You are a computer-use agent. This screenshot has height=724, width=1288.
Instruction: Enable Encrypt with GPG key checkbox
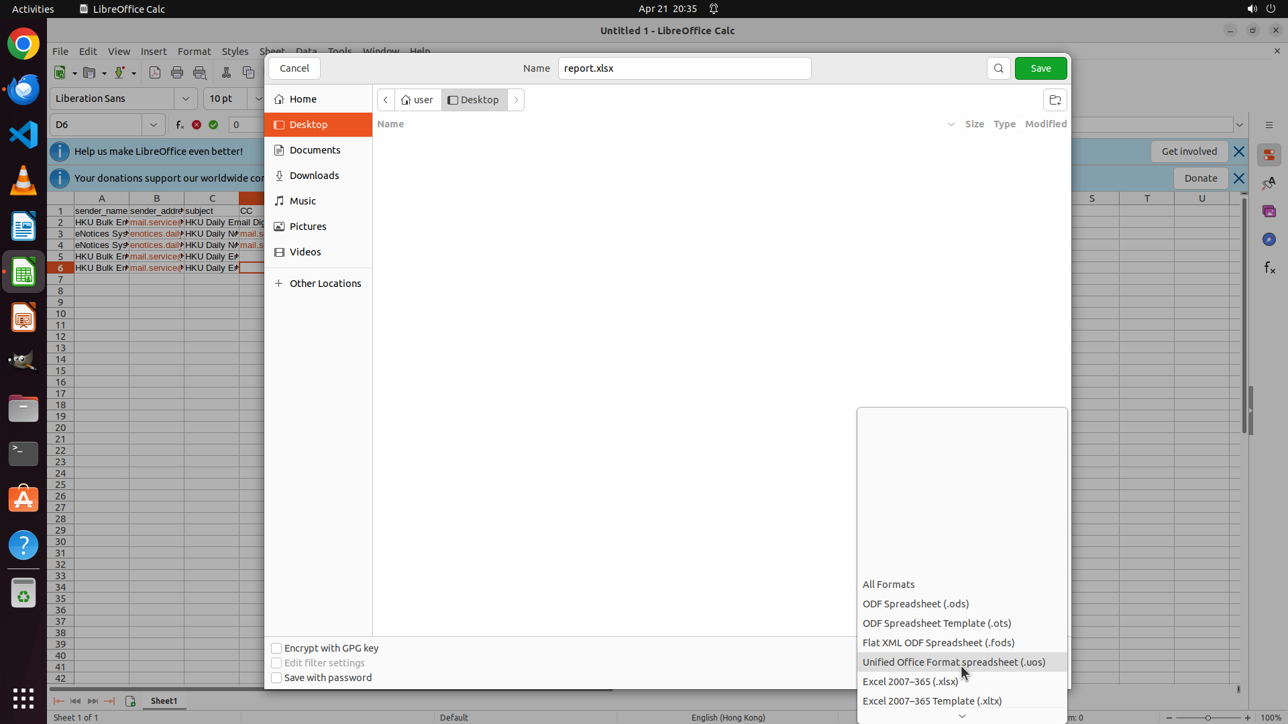point(276,648)
